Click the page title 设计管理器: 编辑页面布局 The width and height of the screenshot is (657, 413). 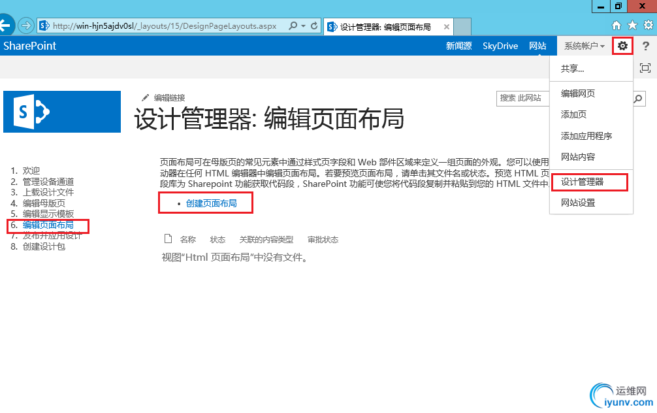coord(269,119)
